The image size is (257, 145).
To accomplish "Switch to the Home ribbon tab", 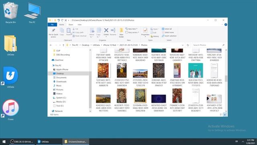I will tap(61, 25).
